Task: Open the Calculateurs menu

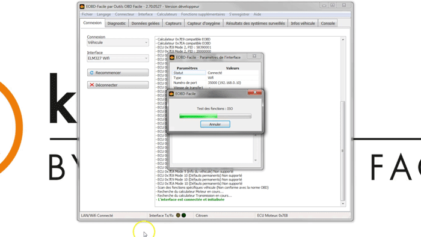Action: point(167,14)
